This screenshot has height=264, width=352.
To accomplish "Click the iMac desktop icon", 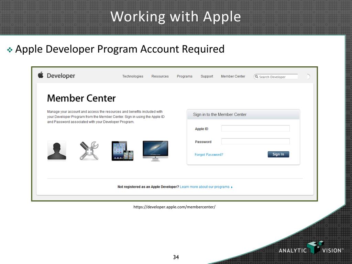I will [x=155, y=151].
